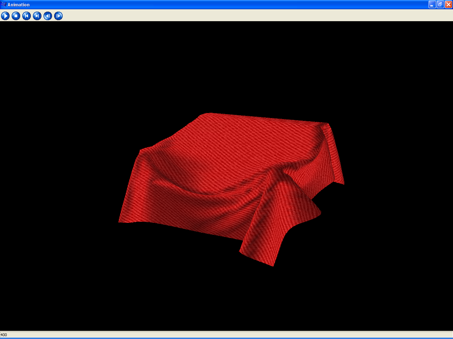Screen dimensions: 453x339
Task: Step back one frame
Action: pyautogui.click(x=48, y=16)
